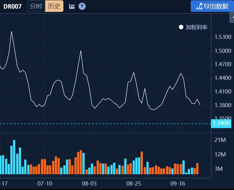Select the 1.3400 price marker label
Viewport: 234px width, 190px height.
coord(221,123)
